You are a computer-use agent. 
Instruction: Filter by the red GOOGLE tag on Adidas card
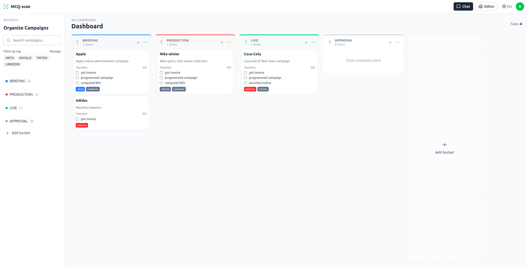82,126
